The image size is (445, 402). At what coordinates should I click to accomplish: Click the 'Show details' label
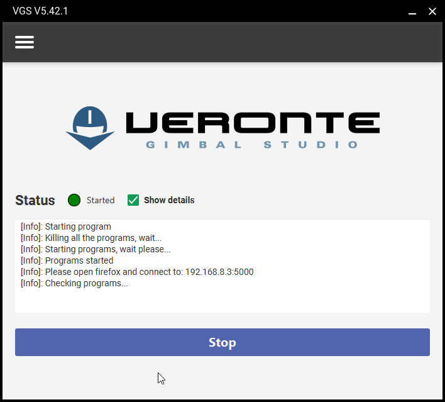click(x=169, y=200)
